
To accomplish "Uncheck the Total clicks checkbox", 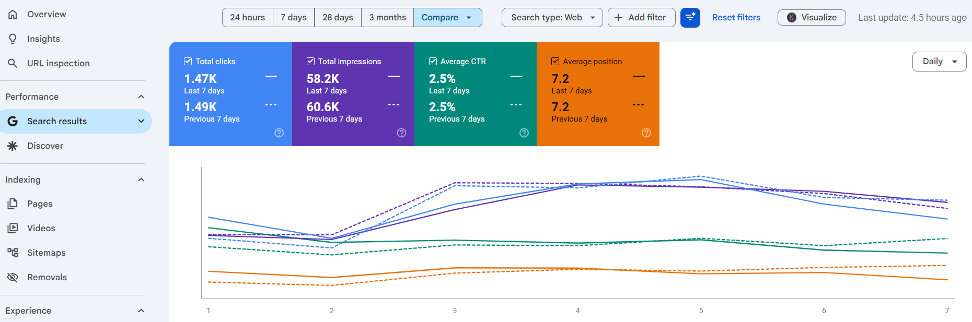I will click(188, 62).
